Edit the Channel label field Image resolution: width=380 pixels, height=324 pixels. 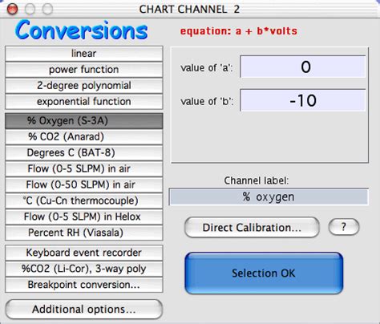(x=269, y=197)
